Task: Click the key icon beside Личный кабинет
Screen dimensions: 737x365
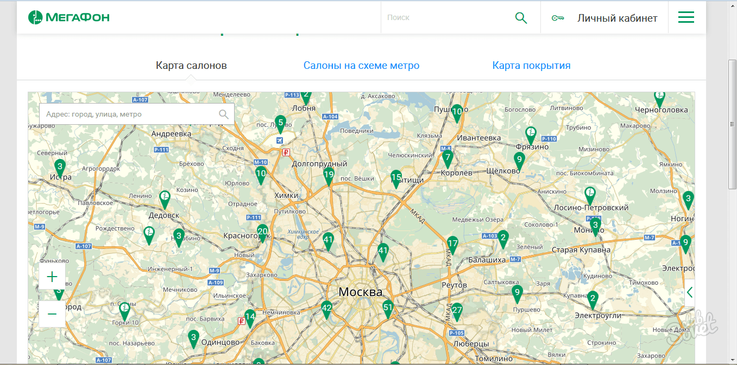Action: pos(557,18)
